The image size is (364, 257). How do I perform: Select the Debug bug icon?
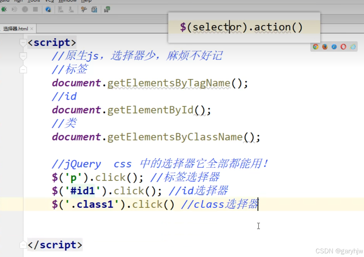tap(4, 9)
